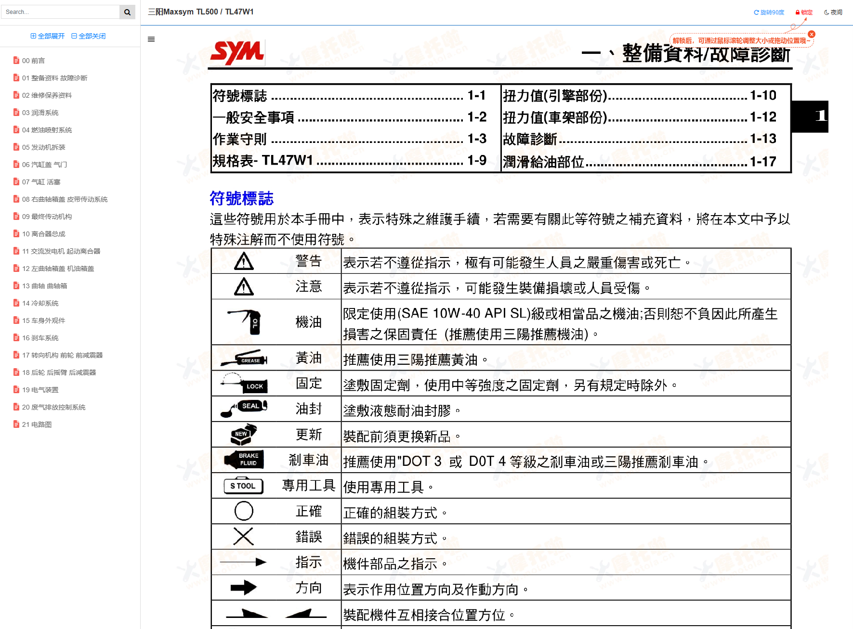Open chapter 01 整备资料 故障诊断
The width and height of the screenshot is (853, 629).
click(54, 78)
